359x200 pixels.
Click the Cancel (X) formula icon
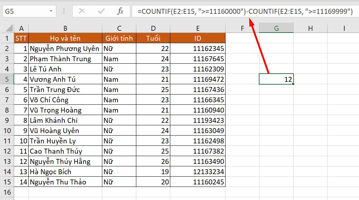(x=82, y=11)
